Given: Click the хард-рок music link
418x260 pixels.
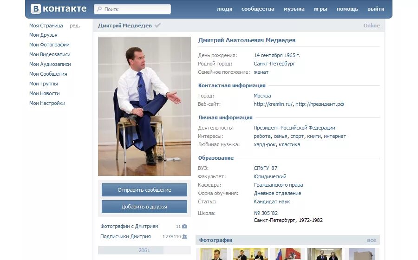Looking at the screenshot, I should pos(265,145).
